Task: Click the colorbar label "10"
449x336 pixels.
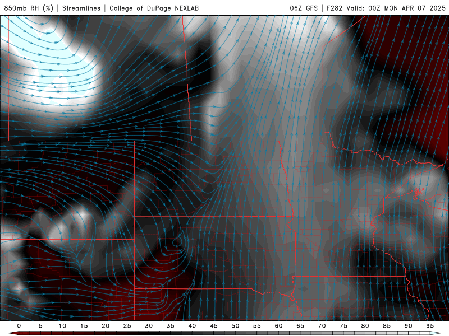Action: (x=62, y=326)
